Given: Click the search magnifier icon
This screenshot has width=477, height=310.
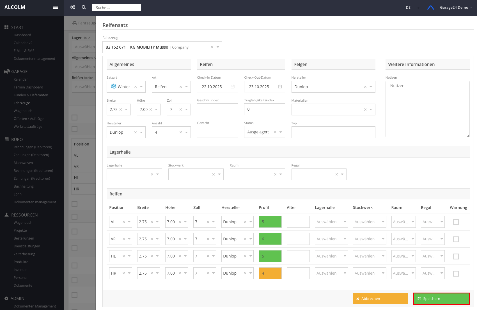Looking at the screenshot, I should point(84,7).
